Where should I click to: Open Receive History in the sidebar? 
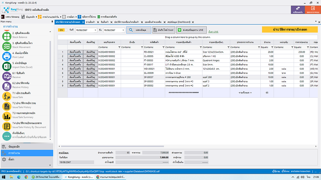(x=7, y=86)
